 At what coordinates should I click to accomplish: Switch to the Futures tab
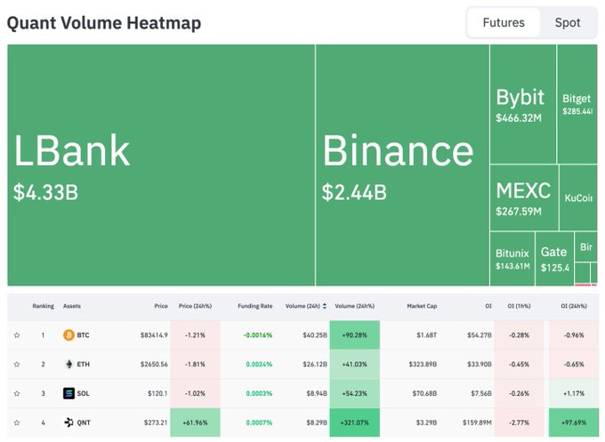pyautogui.click(x=504, y=23)
